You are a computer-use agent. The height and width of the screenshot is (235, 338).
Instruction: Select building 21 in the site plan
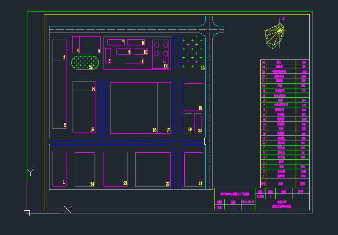click(x=194, y=169)
